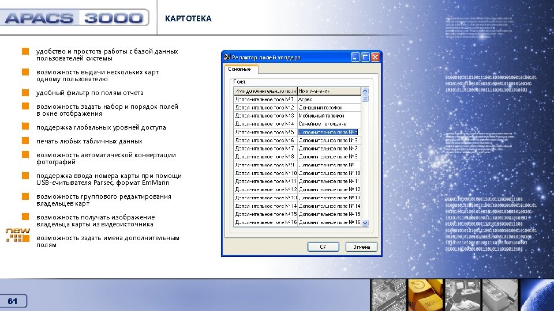This screenshot has width=554, height=311.
Task: Click the APACS 3000 logo
Action: pos(74,18)
